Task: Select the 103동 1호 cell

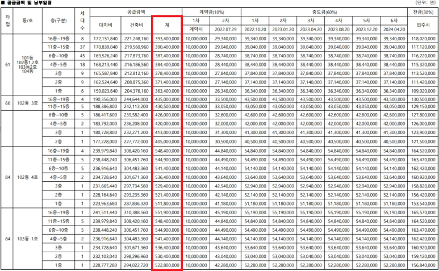Action: pos(27,239)
